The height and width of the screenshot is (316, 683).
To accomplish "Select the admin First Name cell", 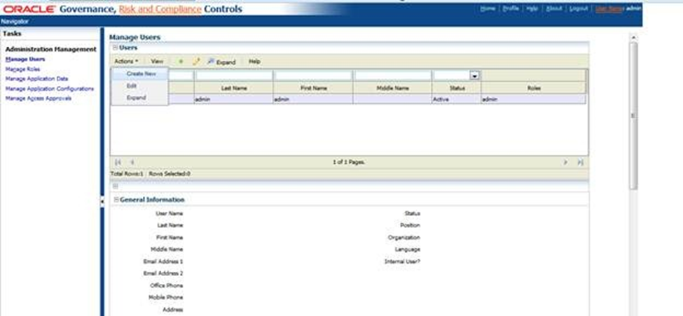I will pyautogui.click(x=313, y=99).
